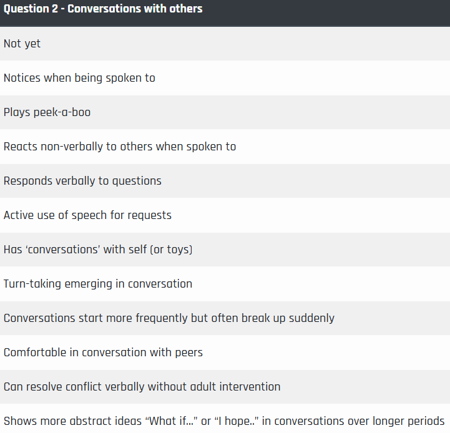
Task: Click the quoted text 'What if...'
Action: [172, 421]
